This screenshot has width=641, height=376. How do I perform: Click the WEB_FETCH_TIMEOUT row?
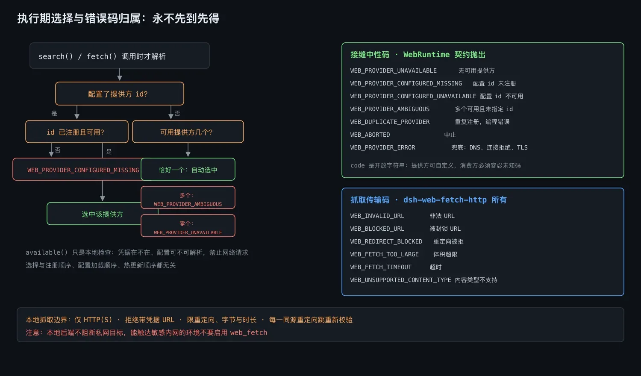tap(396, 267)
